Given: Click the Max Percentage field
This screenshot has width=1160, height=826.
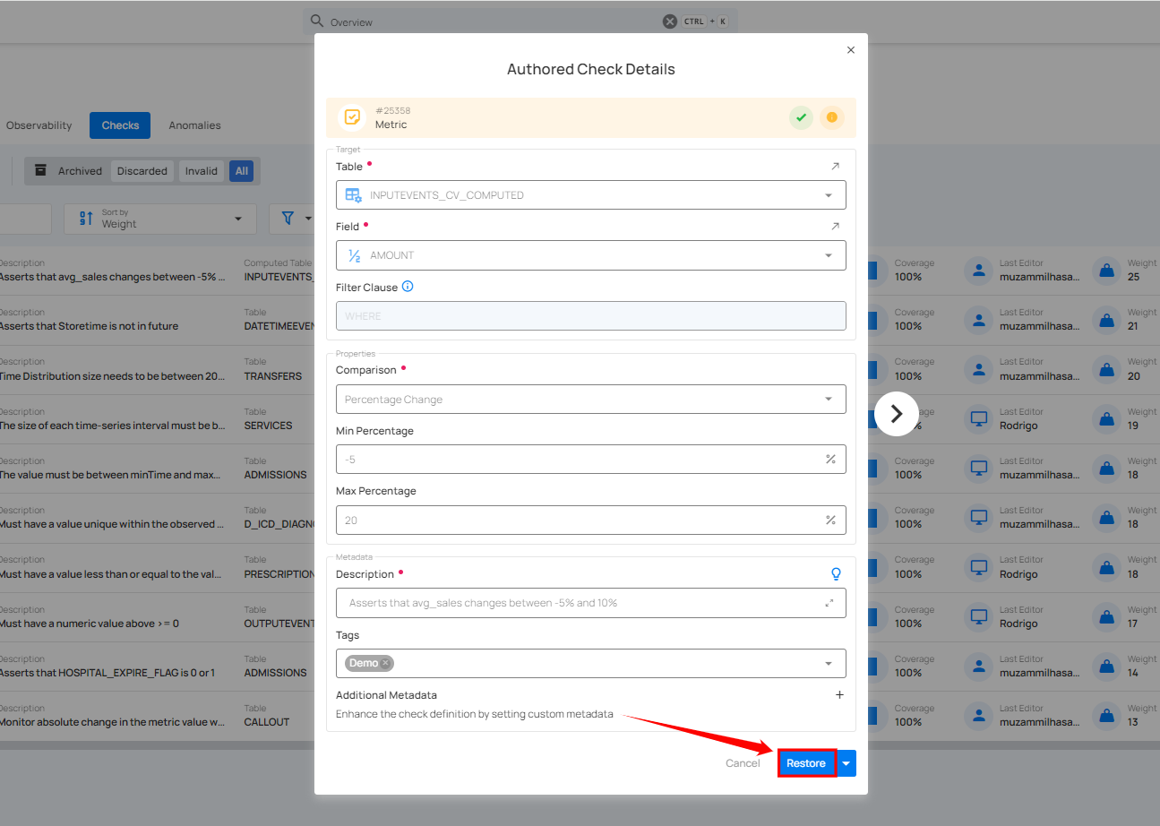Looking at the screenshot, I should (591, 521).
